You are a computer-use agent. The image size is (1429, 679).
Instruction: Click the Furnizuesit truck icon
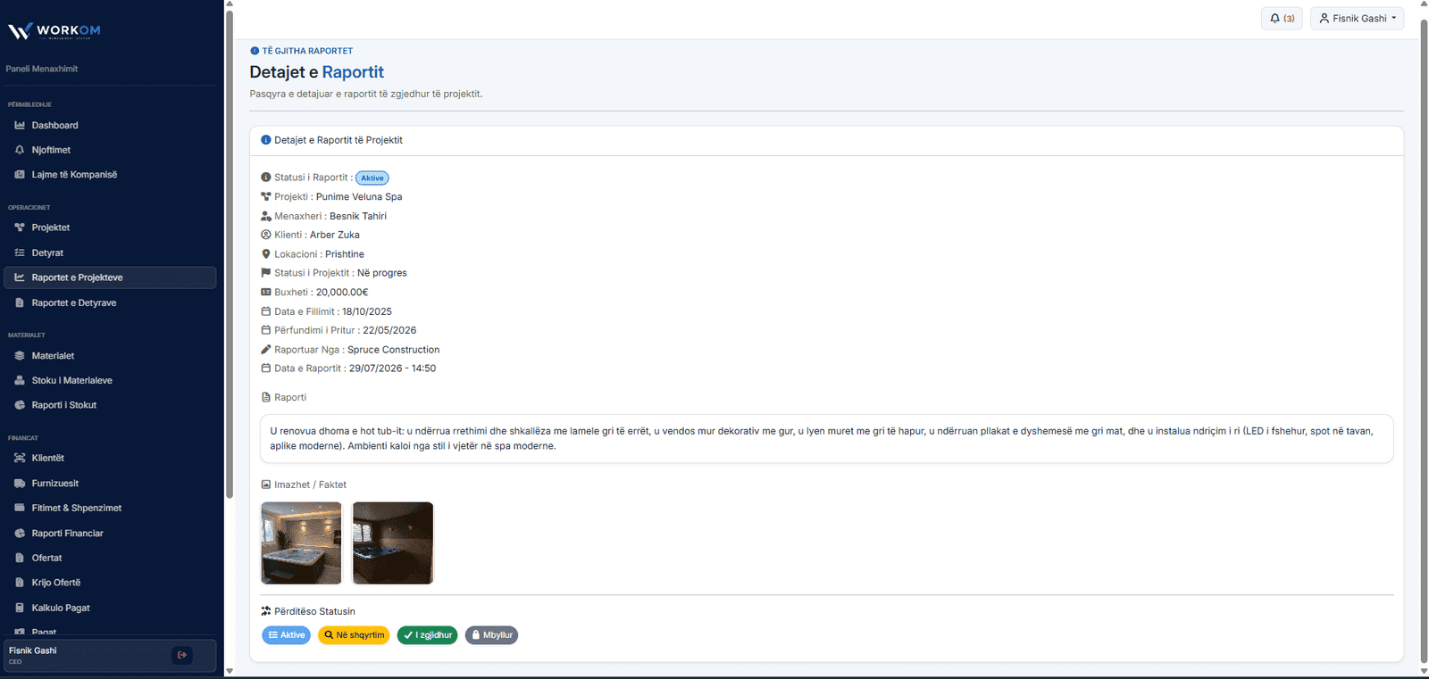pyautogui.click(x=20, y=484)
